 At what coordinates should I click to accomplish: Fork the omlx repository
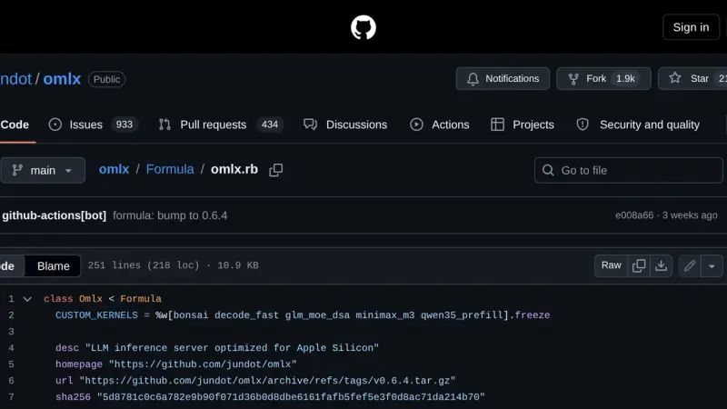point(603,79)
